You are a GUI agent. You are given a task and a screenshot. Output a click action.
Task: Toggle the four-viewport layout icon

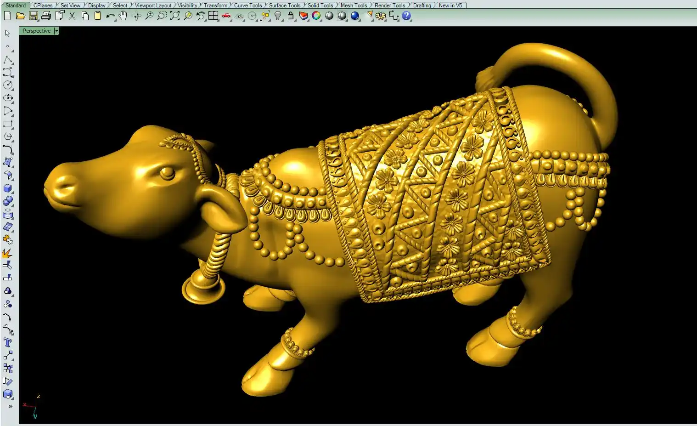tap(213, 16)
